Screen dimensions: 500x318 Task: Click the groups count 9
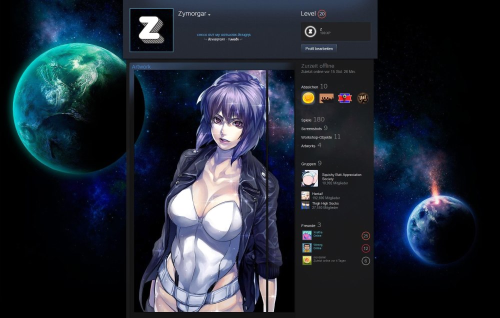(x=319, y=163)
